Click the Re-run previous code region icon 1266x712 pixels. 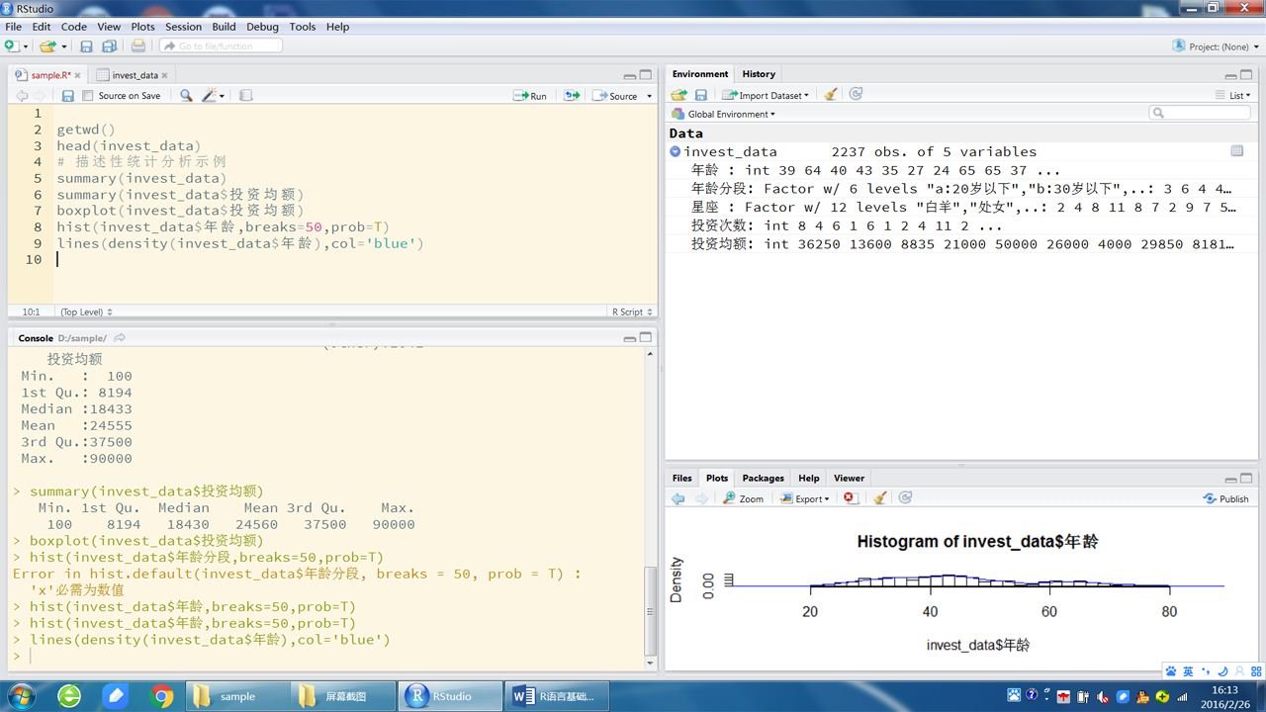572,96
